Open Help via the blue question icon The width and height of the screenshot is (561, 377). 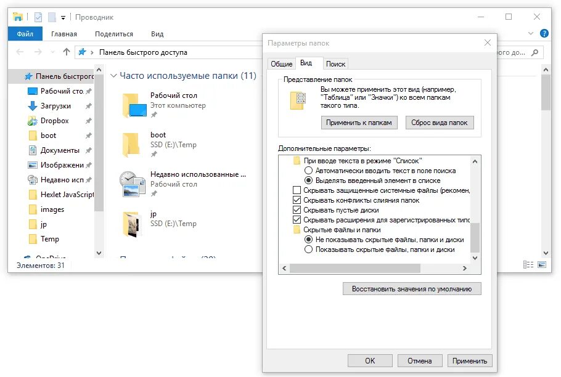(x=544, y=33)
